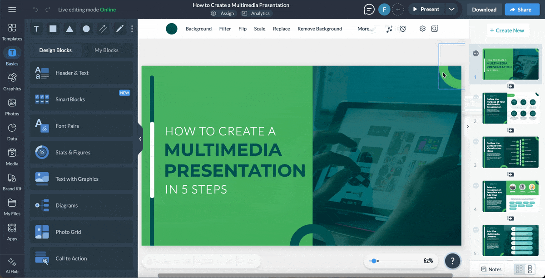Open the Media sidebar panel
Image resolution: width=545 pixels, height=278 pixels.
[12, 157]
